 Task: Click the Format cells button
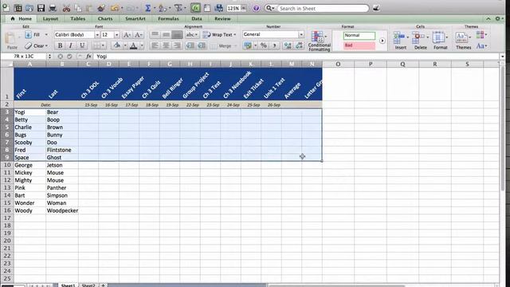440,41
